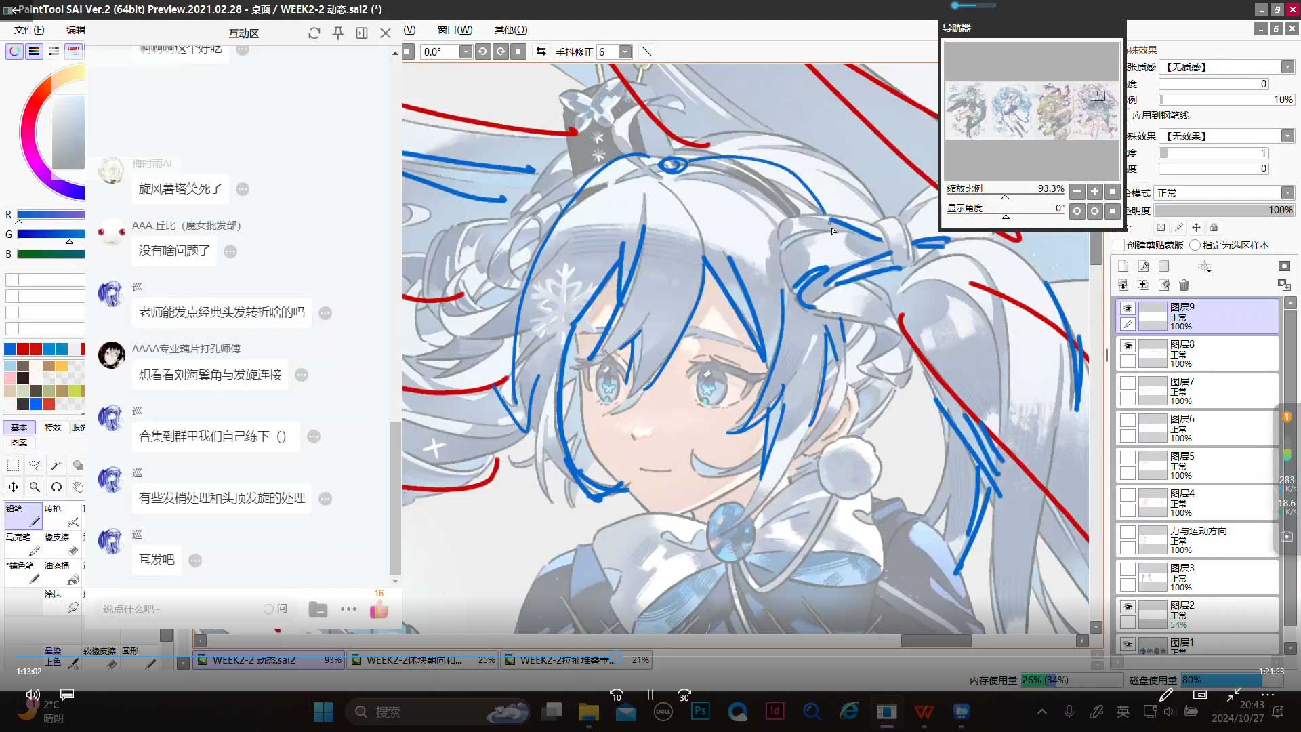Open the 画纸质感 texture dropdown
This screenshot has width=1301, height=732.
[x=1287, y=67]
